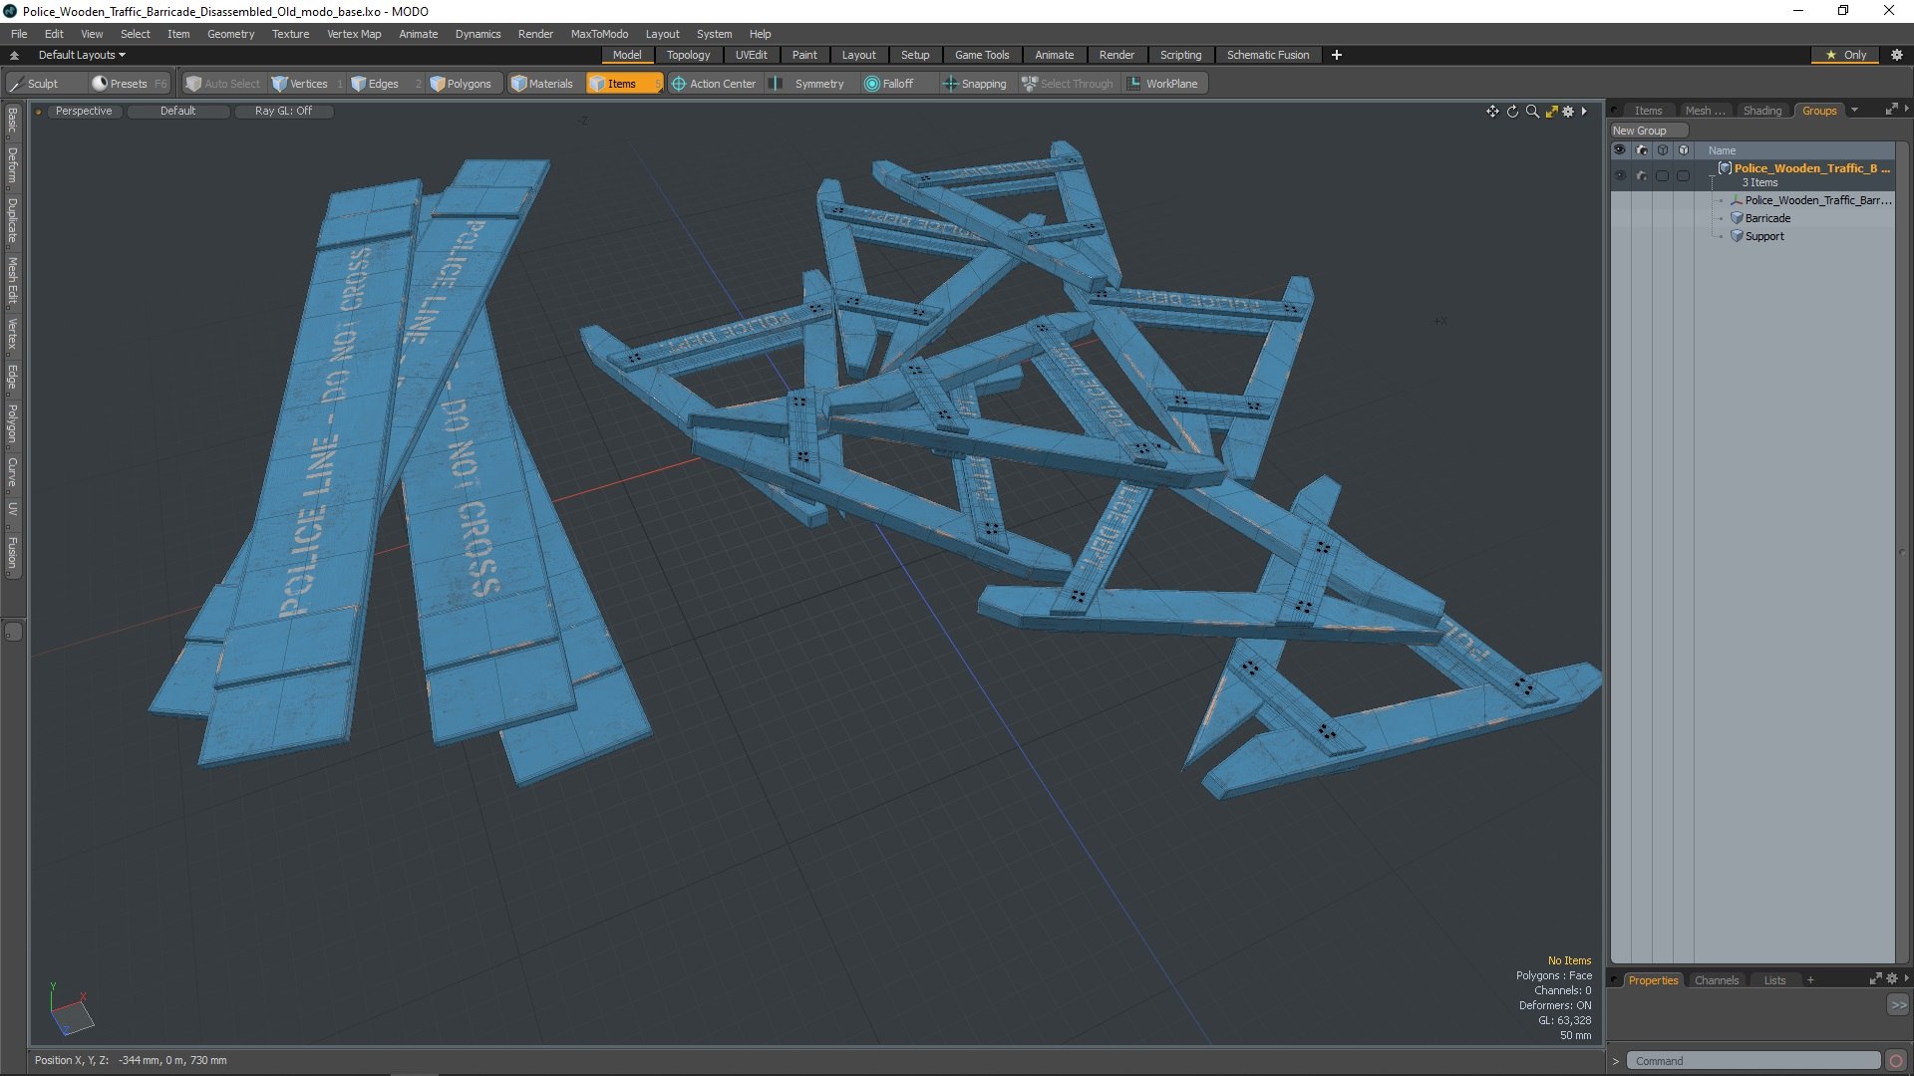Image resolution: width=1914 pixels, height=1076 pixels.
Task: Activate the viewport pan/move icon
Action: (1492, 112)
